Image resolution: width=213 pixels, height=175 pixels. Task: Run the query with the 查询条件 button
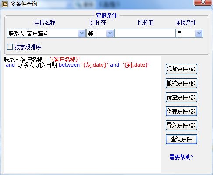tap(181, 139)
